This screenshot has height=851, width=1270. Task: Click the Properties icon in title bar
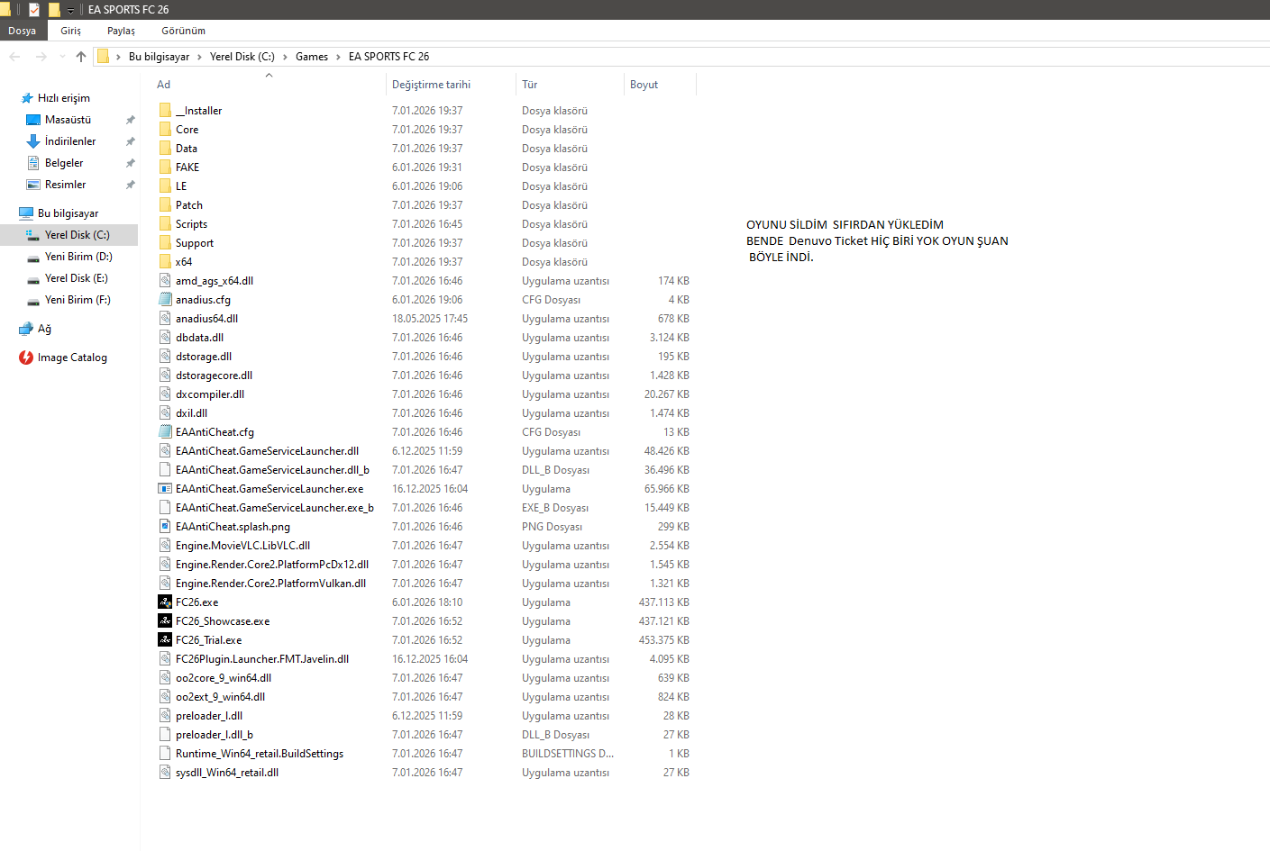tap(34, 10)
